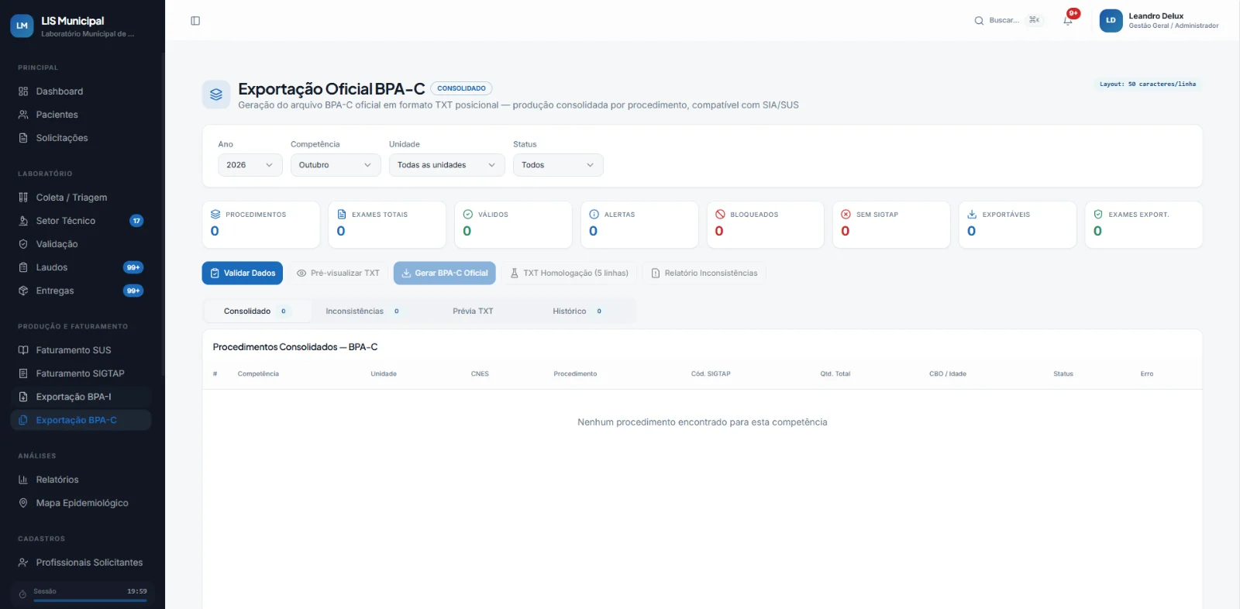Click the Pacientes people icon
This screenshot has width=1240, height=609.
[x=23, y=115]
